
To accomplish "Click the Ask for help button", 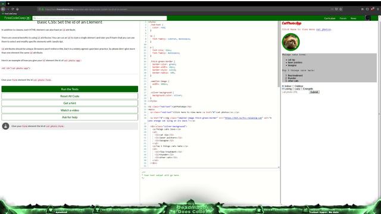I will tap(70, 117).
